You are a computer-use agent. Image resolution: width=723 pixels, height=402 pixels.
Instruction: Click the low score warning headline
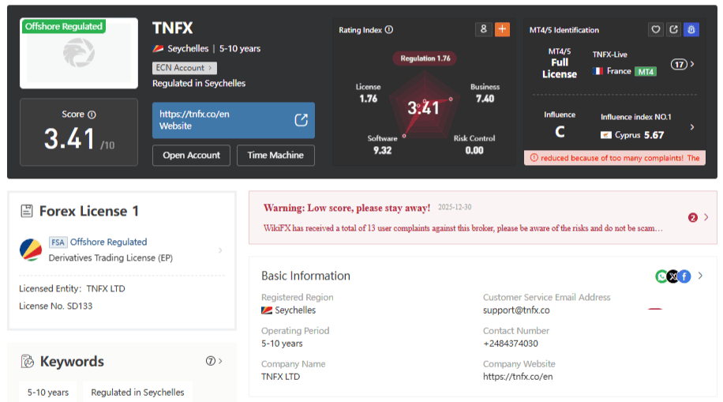(x=347, y=208)
